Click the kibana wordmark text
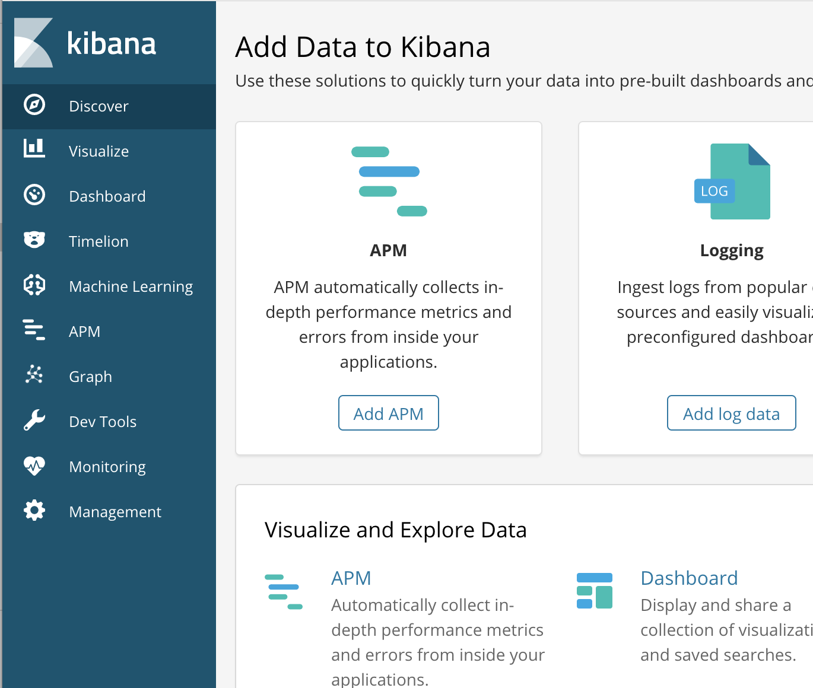This screenshot has width=813, height=688. (x=112, y=43)
